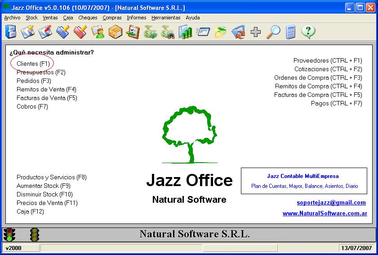The height and width of the screenshot is (255, 378).
Task: Visit www.NaturalSoftware.com.ar link
Action: [x=325, y=213]
